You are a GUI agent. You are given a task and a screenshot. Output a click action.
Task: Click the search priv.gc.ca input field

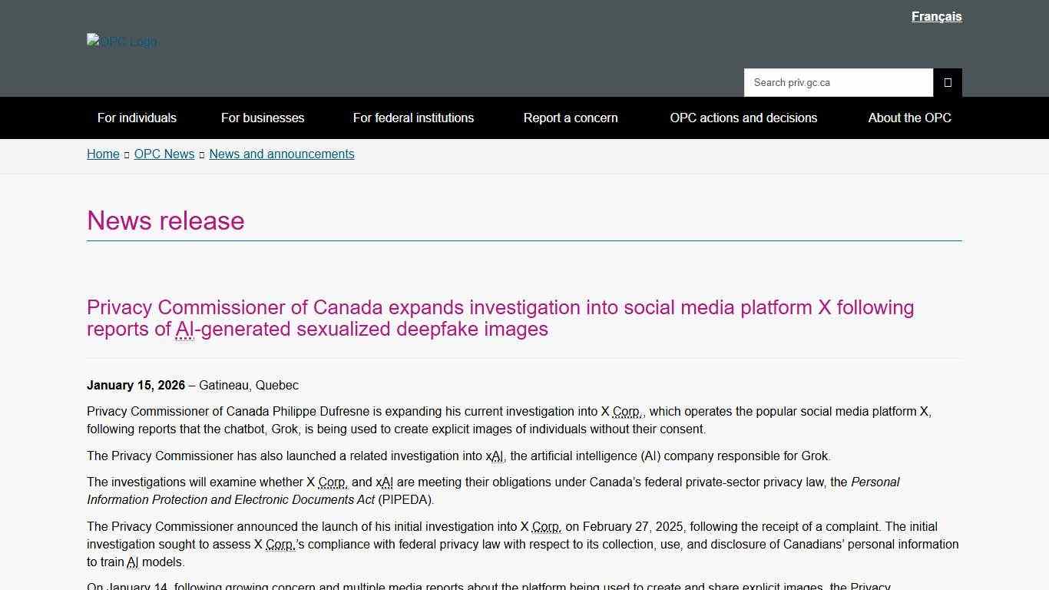(x=838, y=82)
